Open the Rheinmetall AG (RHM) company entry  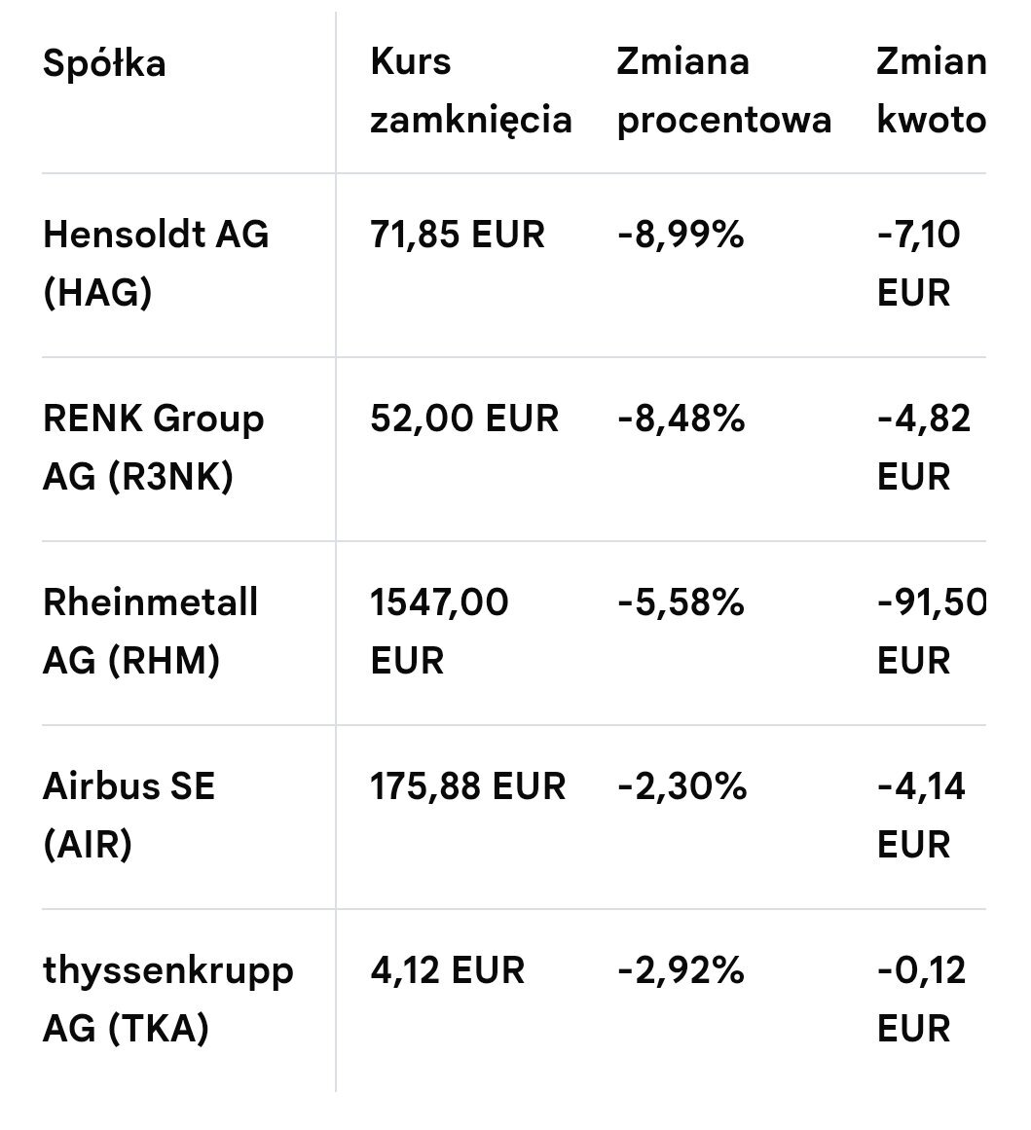coord(150,632)
